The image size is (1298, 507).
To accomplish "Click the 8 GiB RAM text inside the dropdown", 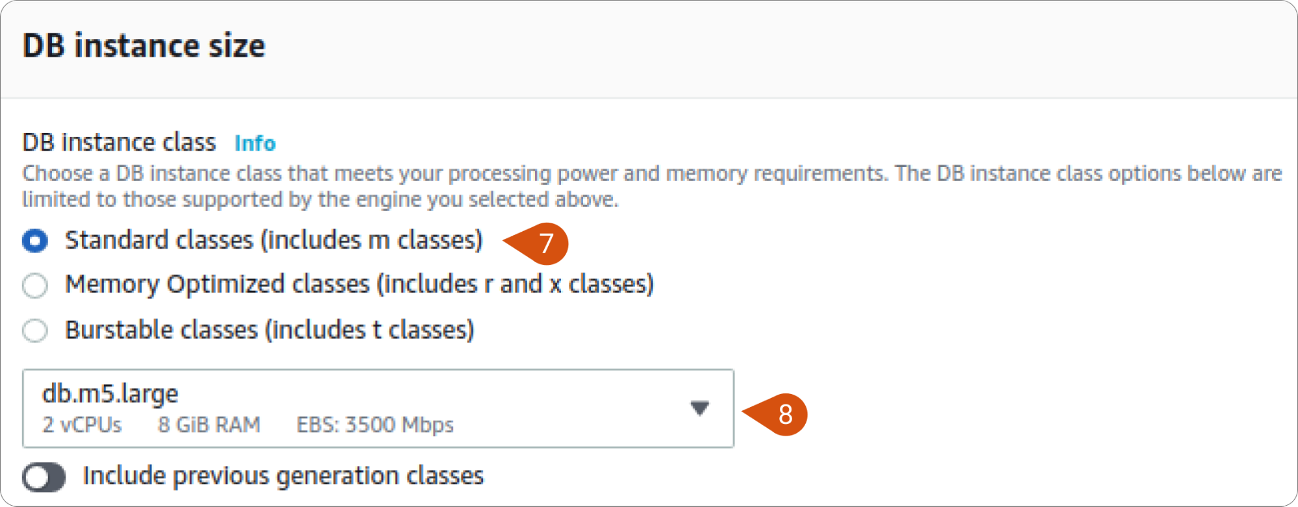I will click(209, 425).
